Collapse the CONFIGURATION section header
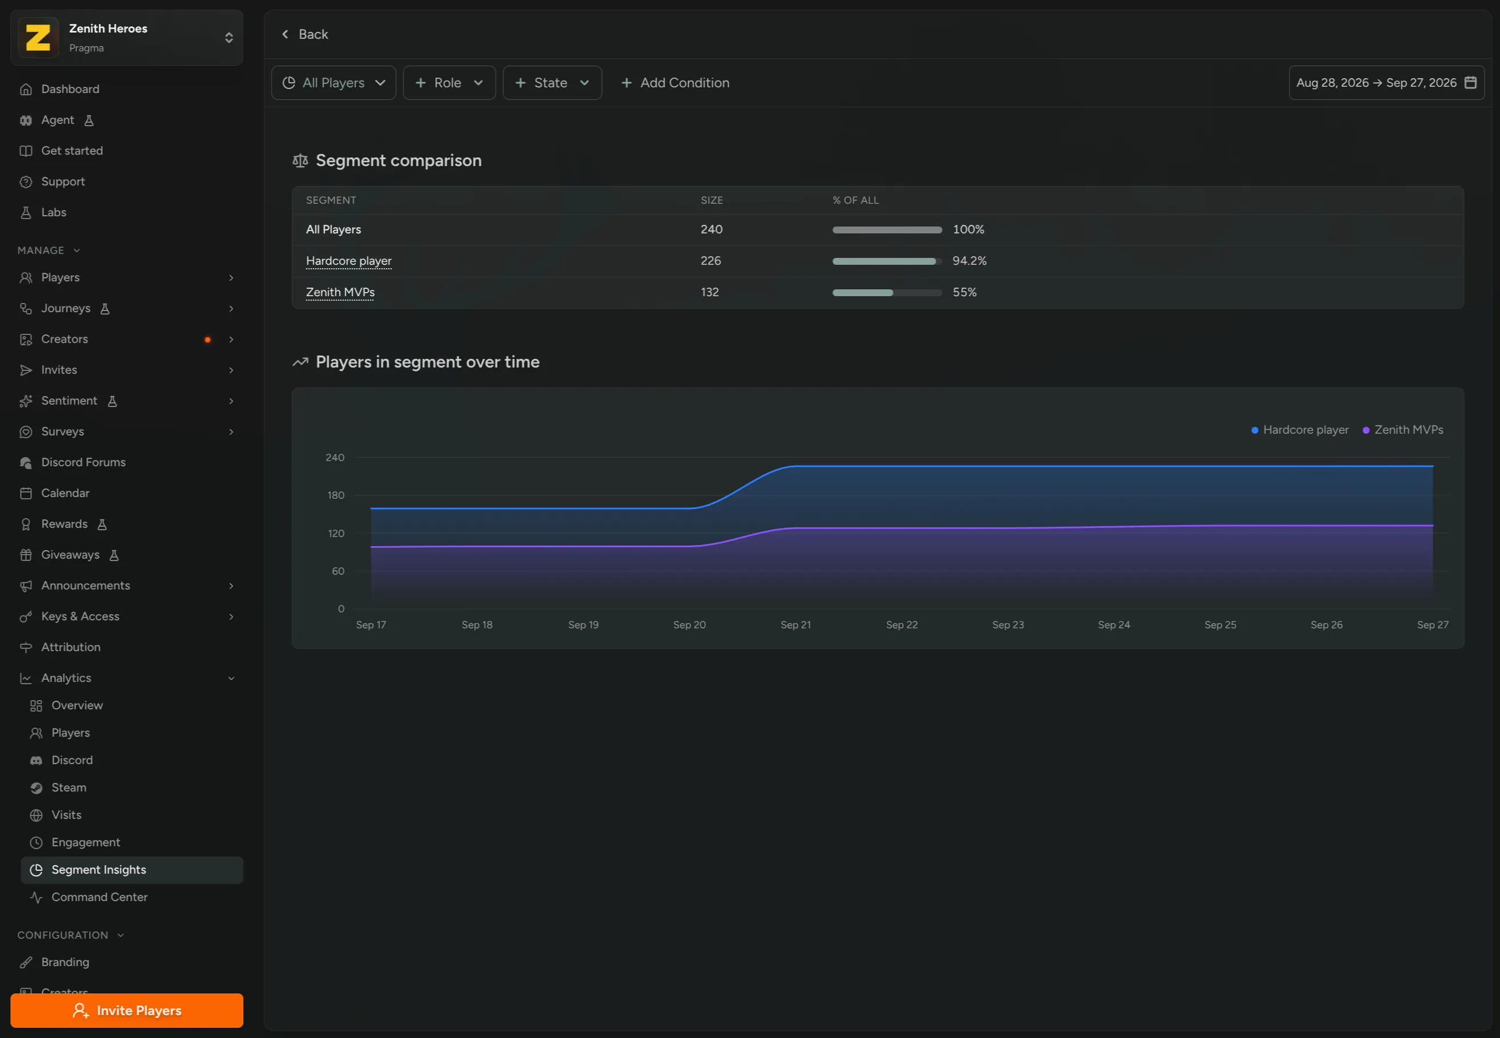Image resolution: width=1500 pixels, height=1038 pixels. 71,935
